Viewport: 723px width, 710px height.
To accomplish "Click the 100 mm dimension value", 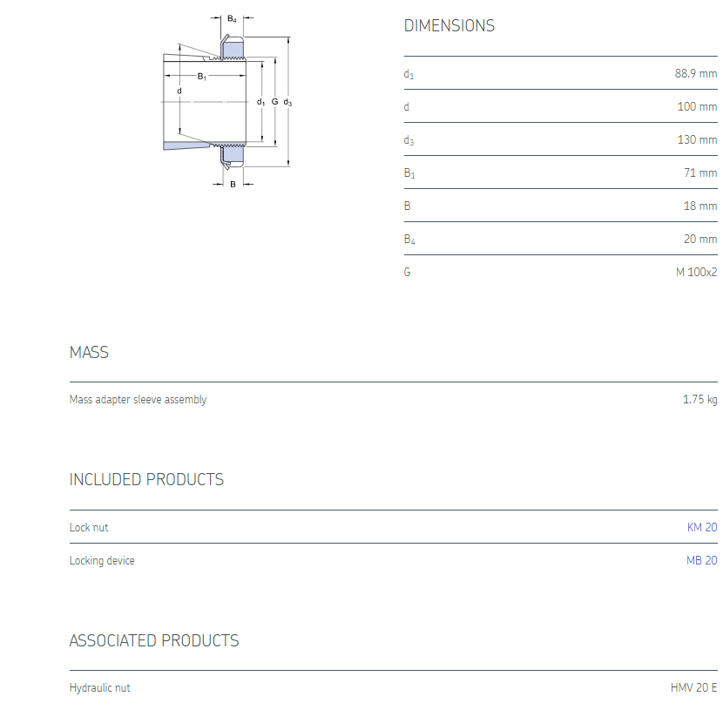I will click(x=697, y=106).
